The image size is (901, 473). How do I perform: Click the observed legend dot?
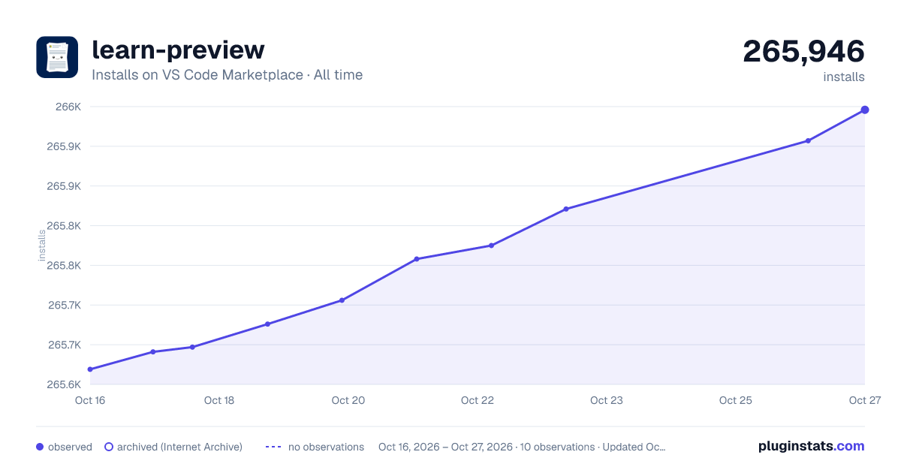tap(40, 447)
